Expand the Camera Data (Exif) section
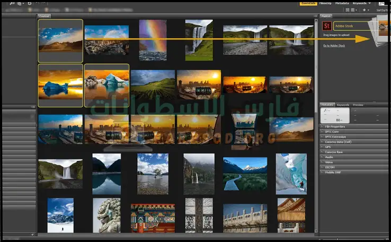Viewport: 391px width, 242px height. (x=337, y=142)
